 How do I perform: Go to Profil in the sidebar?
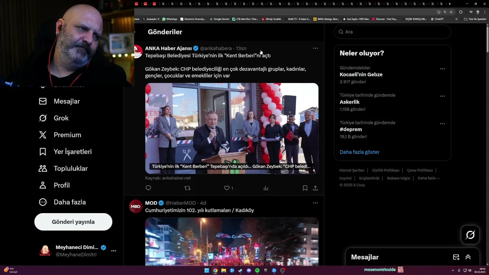tap(54, 185)
